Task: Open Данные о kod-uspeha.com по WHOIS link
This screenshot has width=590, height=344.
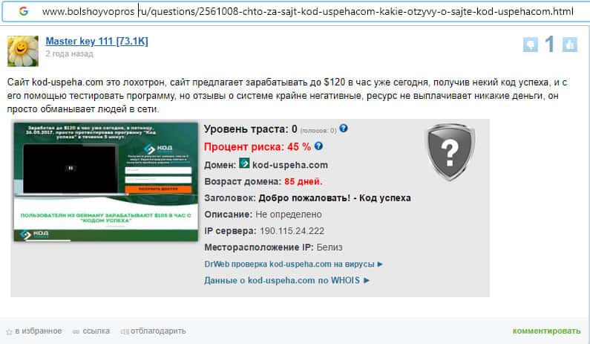Action: [x=286, y=280]
